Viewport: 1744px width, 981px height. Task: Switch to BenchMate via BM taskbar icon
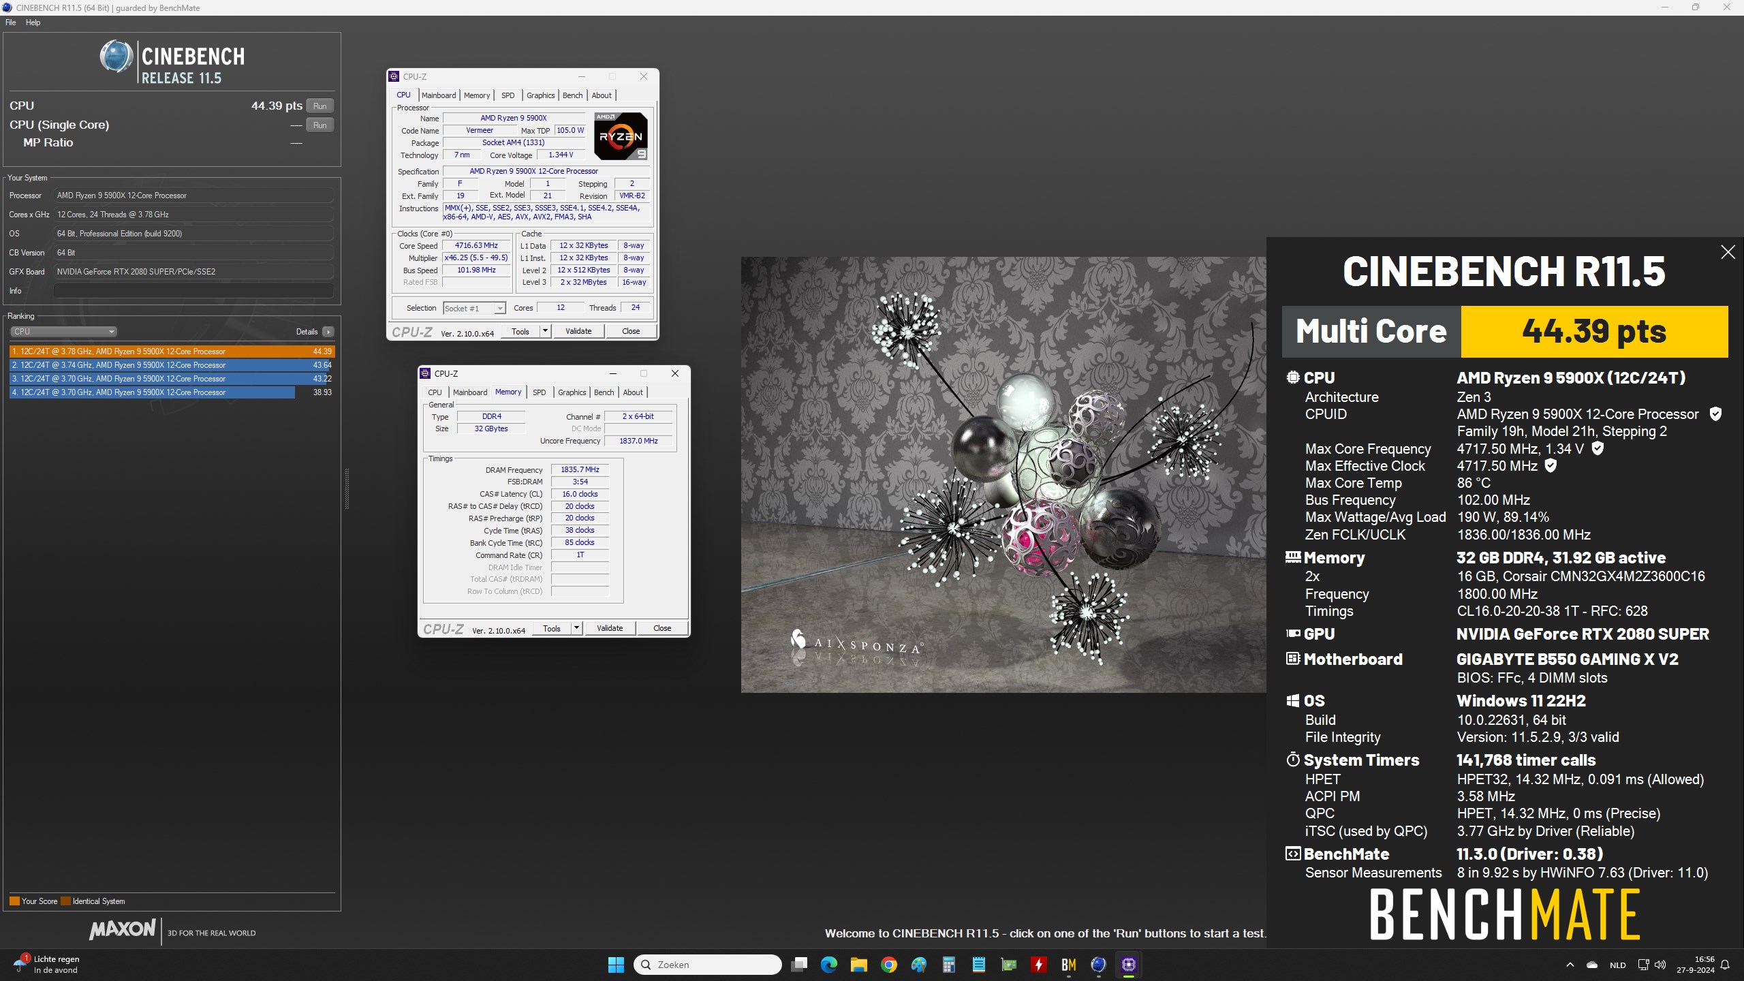click(1068, 965)
